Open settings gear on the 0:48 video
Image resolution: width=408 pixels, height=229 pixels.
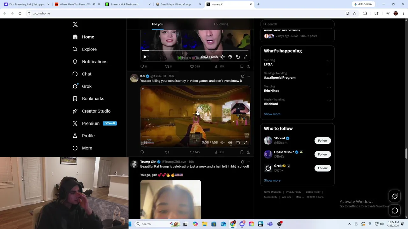(230, 57)
